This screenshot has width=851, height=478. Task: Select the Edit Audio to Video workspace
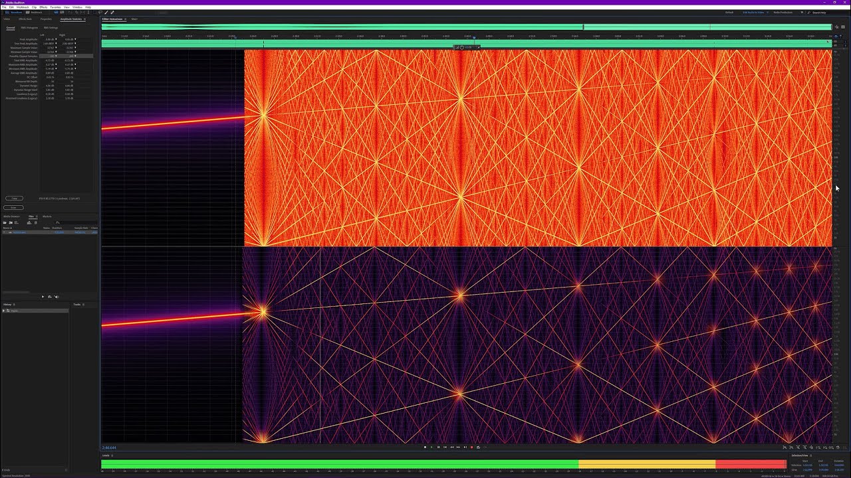(x=753, y=12)
